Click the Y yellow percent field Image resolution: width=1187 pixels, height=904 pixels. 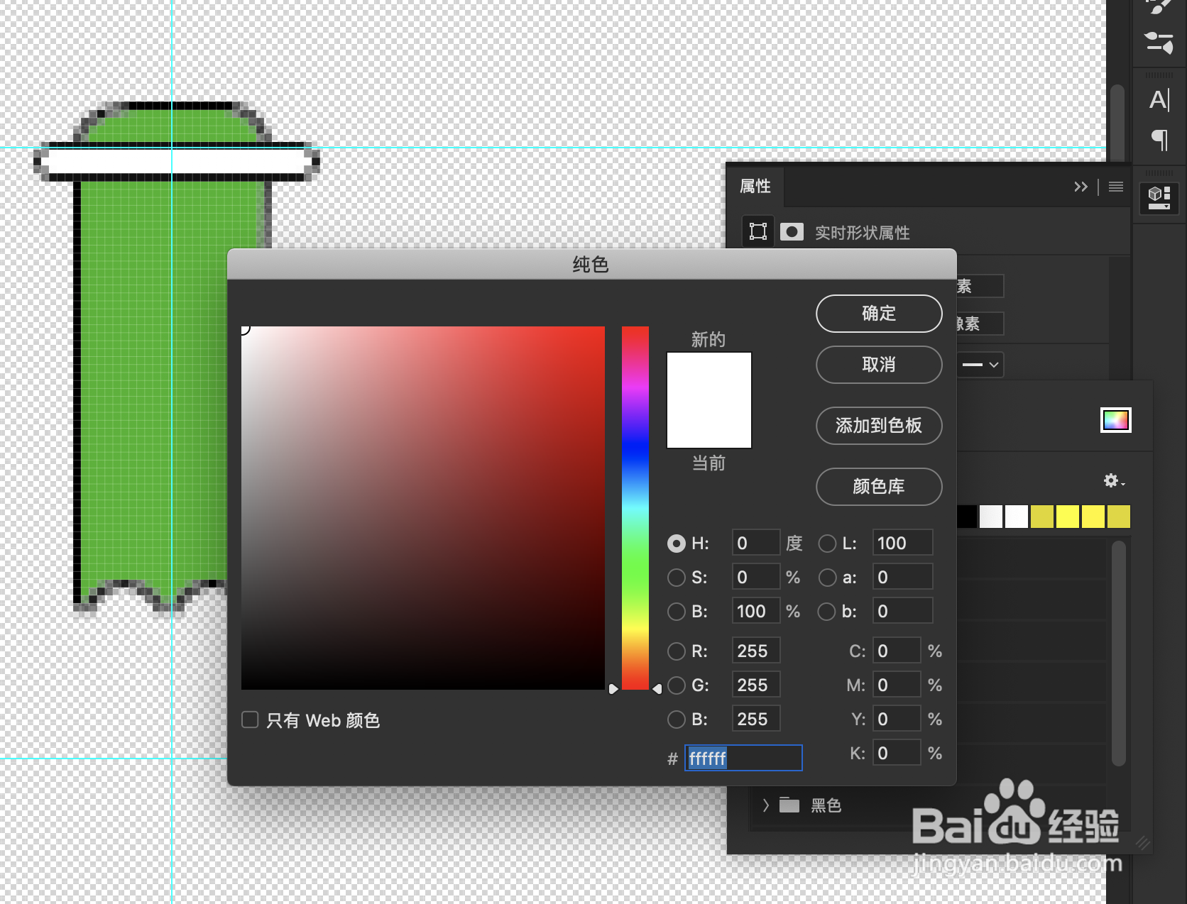897,720
